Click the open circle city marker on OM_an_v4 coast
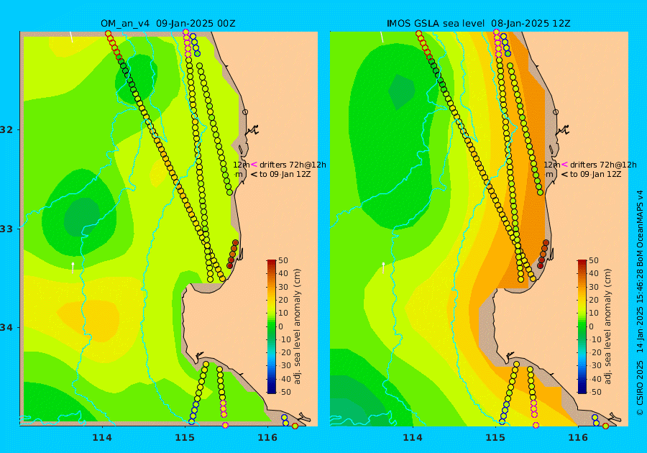This screenshot has height=453, width=647. [245, 112]
